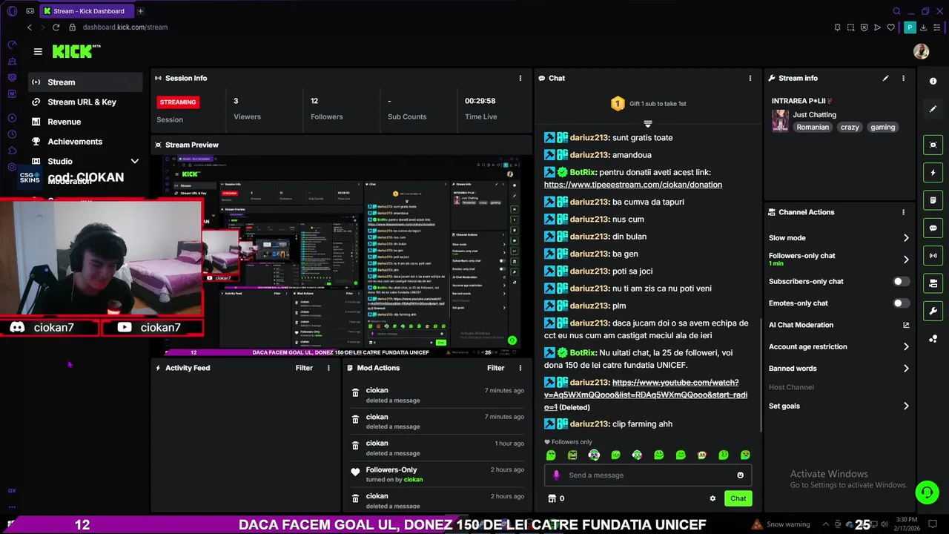Click the Kick logo
The image size is (949, 534).
76,51
